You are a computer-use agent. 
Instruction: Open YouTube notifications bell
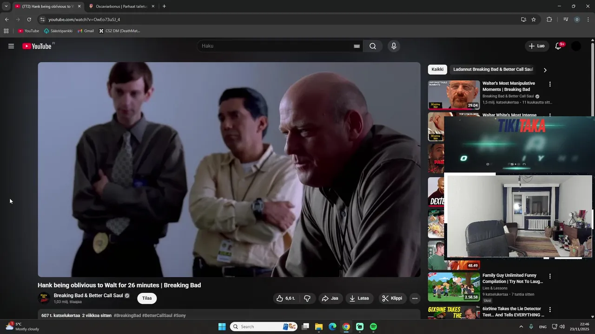pyautogui.click(x=559, y=46)
